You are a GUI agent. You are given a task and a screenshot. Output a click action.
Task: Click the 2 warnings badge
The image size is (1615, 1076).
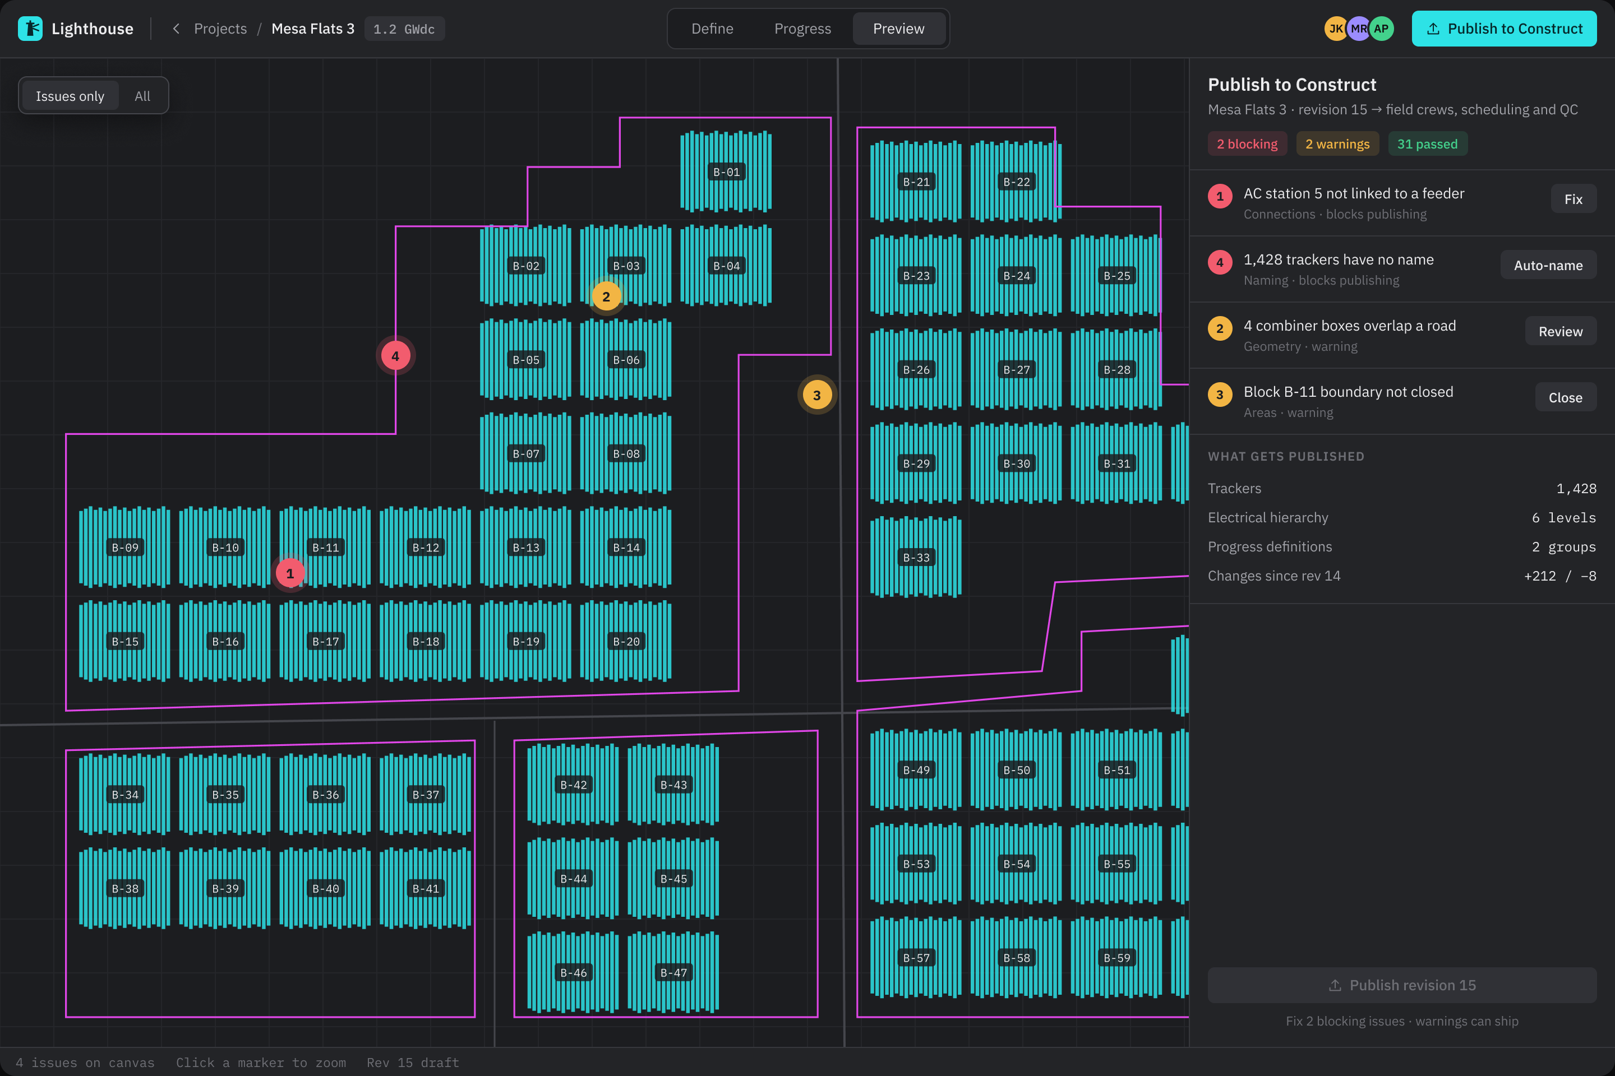coord(1337,144)
